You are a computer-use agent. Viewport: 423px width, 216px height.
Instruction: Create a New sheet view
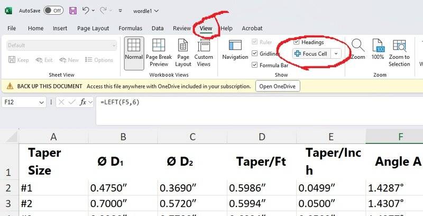click(69, 60)
